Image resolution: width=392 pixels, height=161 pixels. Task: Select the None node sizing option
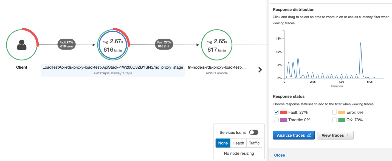point(223,143)
